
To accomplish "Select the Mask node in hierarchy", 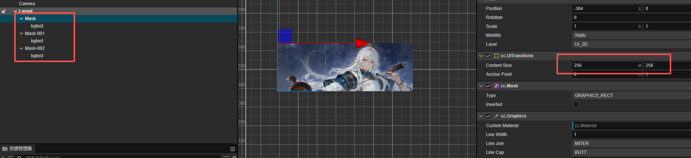I will point(30,19).
